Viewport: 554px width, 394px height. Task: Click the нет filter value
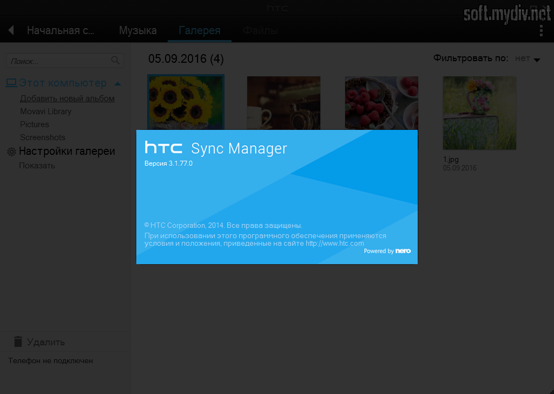(523, 58)
